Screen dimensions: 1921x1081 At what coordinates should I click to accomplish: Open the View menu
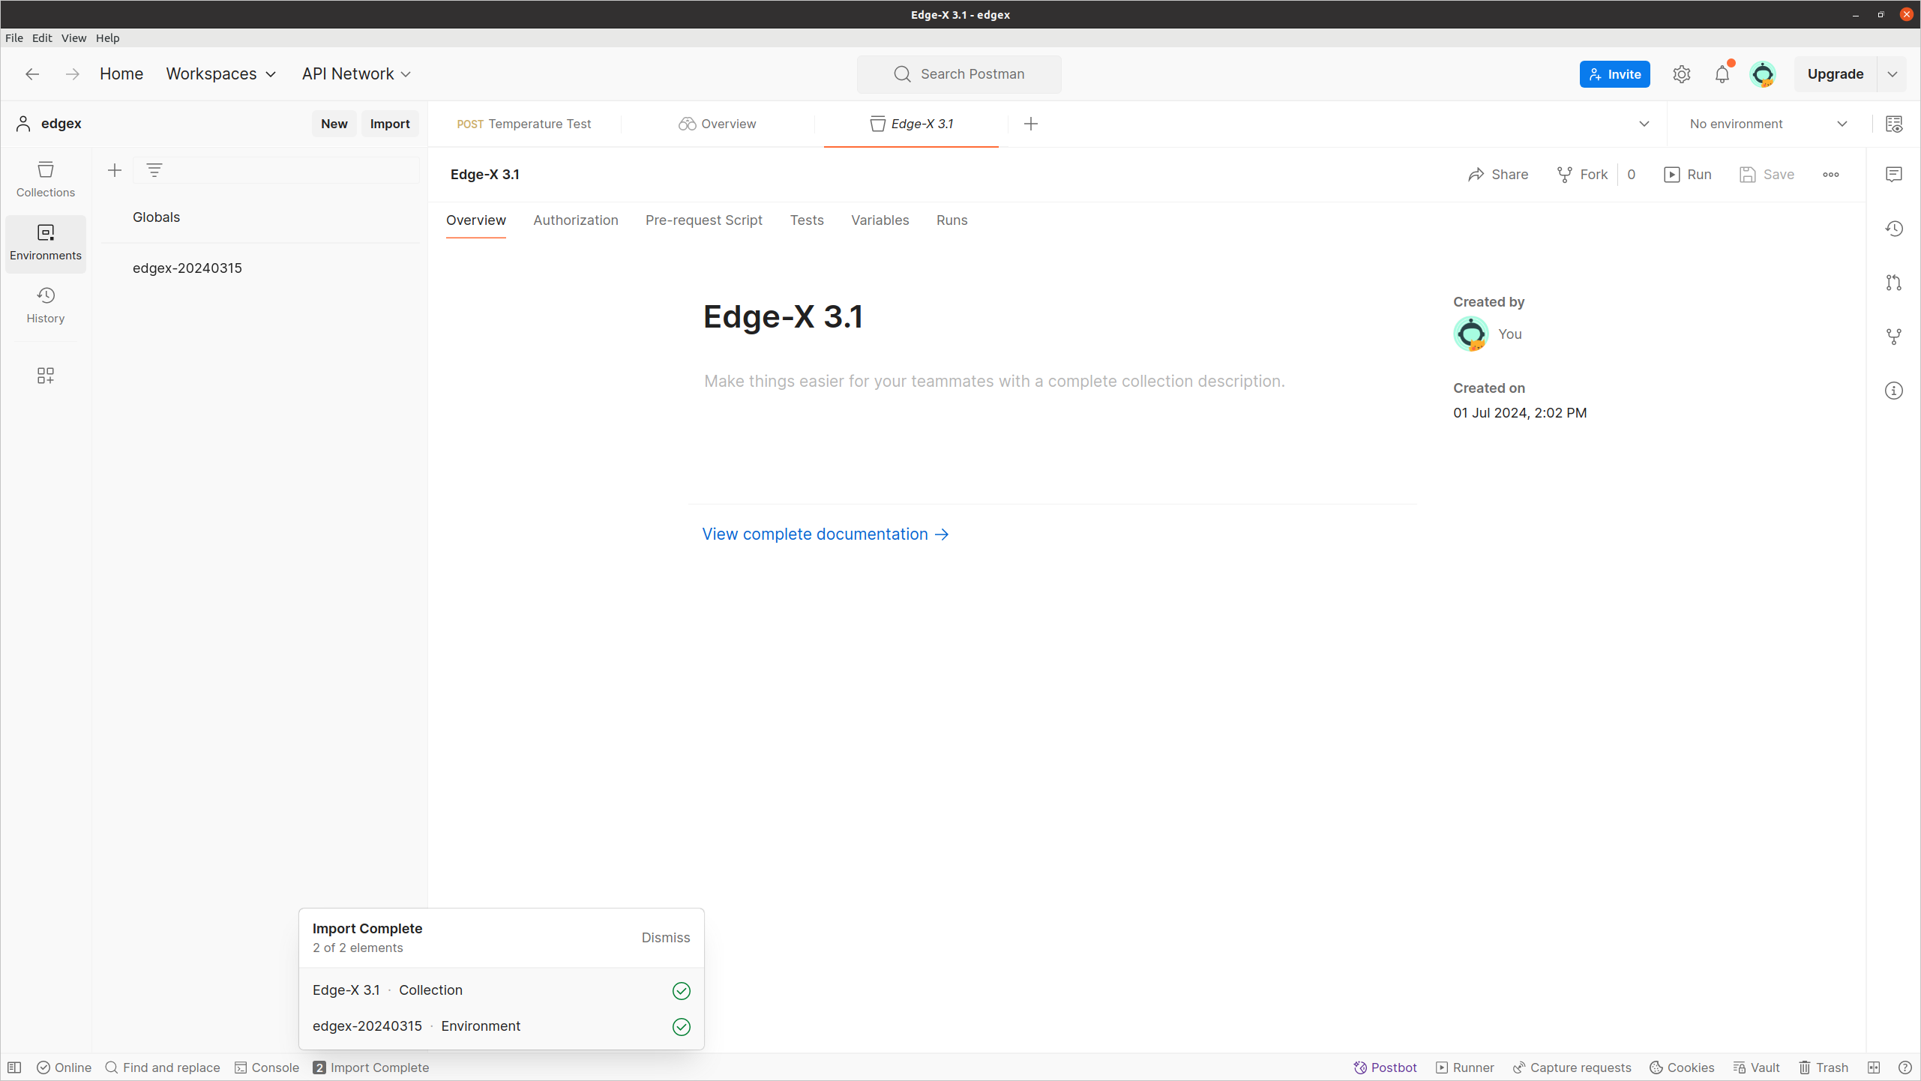tap(73, 38)
